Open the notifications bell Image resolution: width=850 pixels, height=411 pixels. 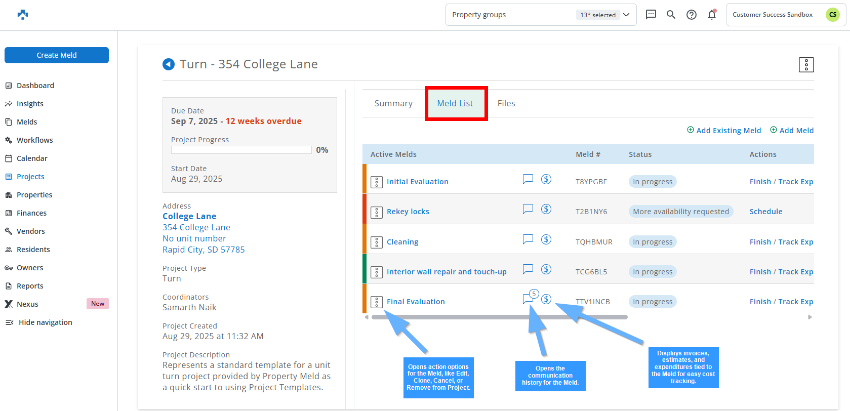(712, 15)
